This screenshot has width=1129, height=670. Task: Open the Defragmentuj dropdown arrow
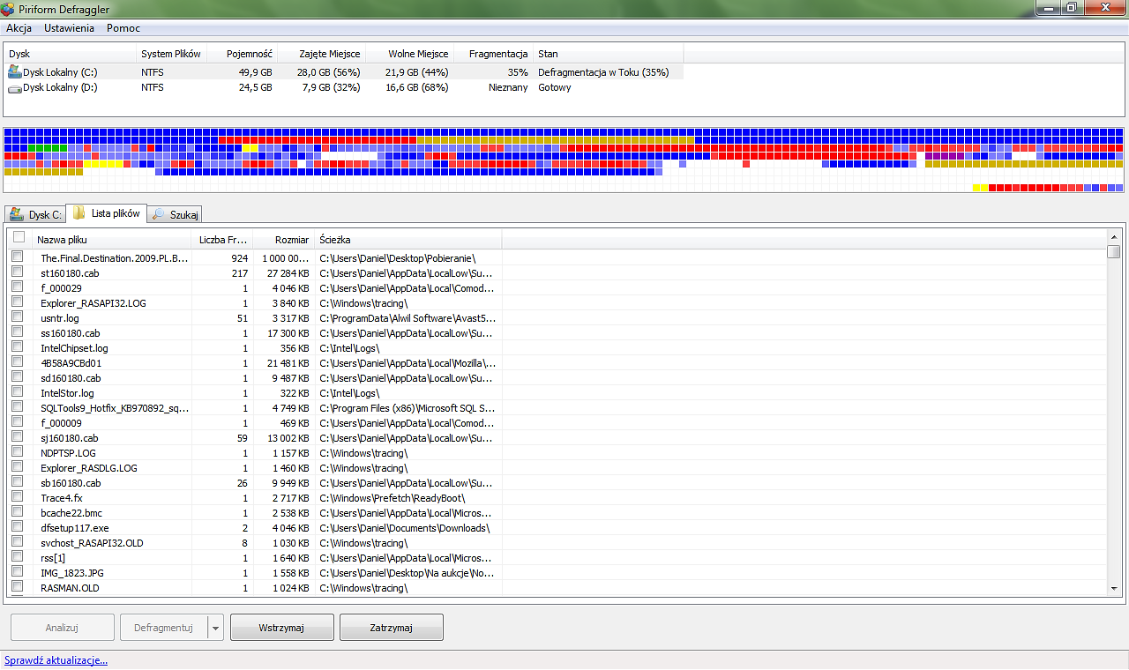click(215, 628)
